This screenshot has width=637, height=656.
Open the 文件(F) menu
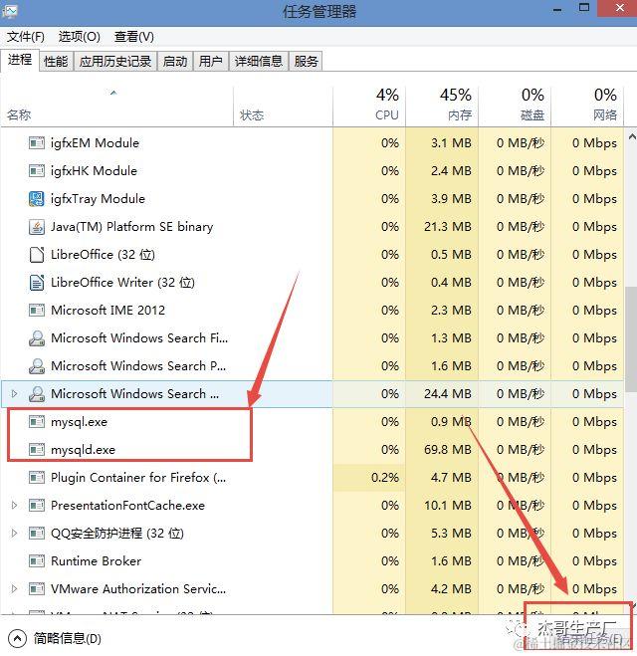pyautogui.click(x=26, y=37)
